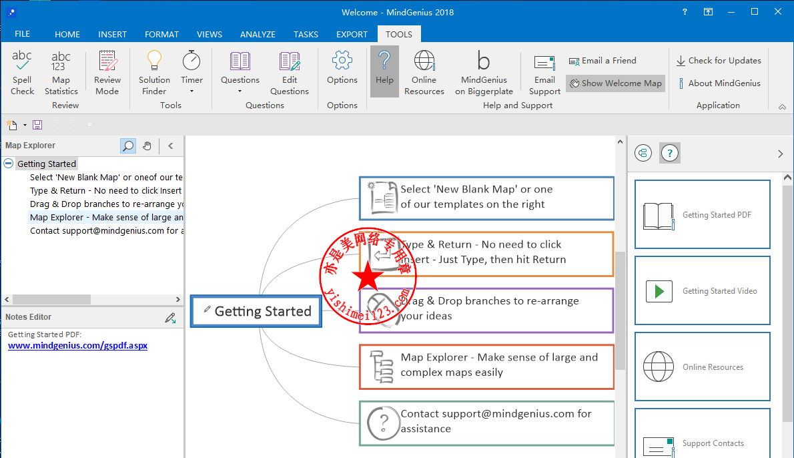Open About MindGenius
This screenshot has width=794, height=458.
pyautogui.click(x=719, y=83)
